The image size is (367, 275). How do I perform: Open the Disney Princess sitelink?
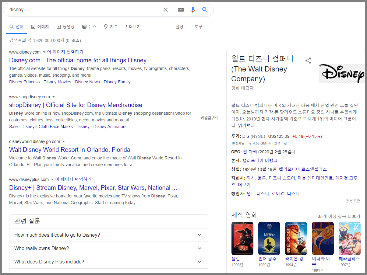tap(24, 82)
